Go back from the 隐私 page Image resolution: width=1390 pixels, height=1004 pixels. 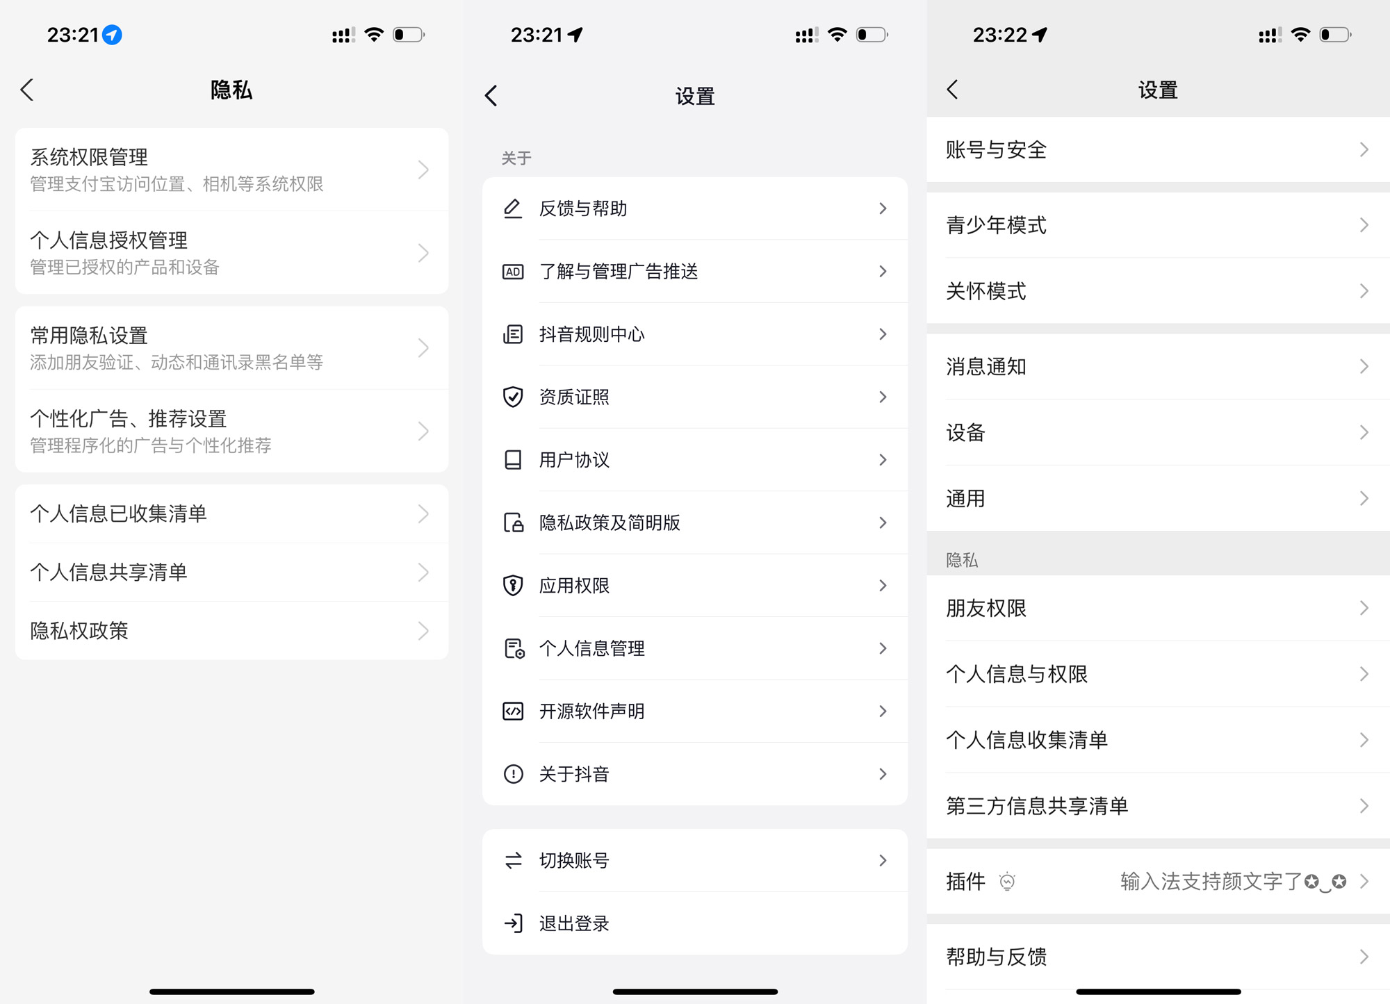point(28,90)
